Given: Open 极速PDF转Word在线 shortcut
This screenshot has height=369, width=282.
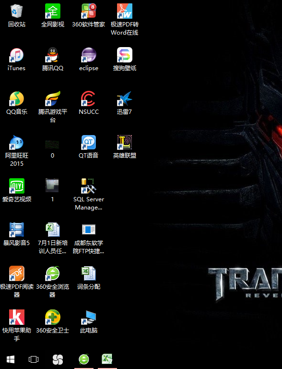Looking at the screenshot, I should point(125,11).
